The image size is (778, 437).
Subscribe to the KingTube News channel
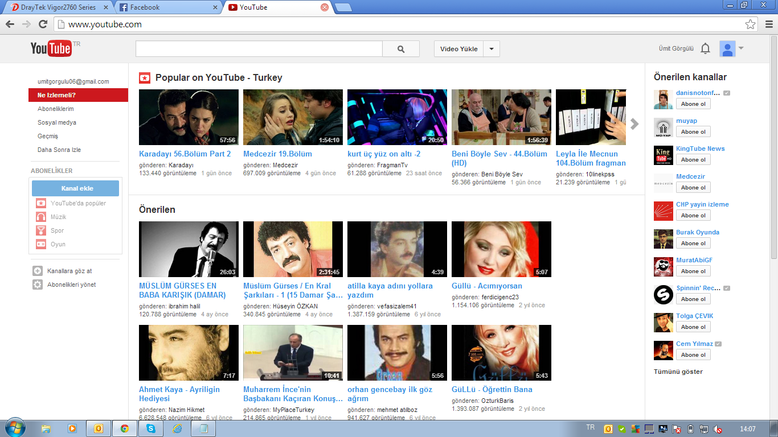coord(693,160)
